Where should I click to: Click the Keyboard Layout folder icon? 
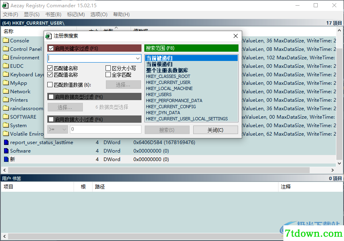6,75
